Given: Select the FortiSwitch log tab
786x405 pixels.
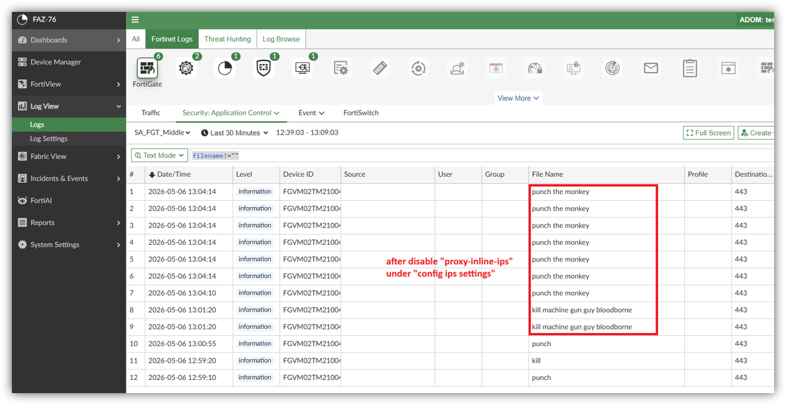Looking at the screenshot, I should [x=361, y=113].
